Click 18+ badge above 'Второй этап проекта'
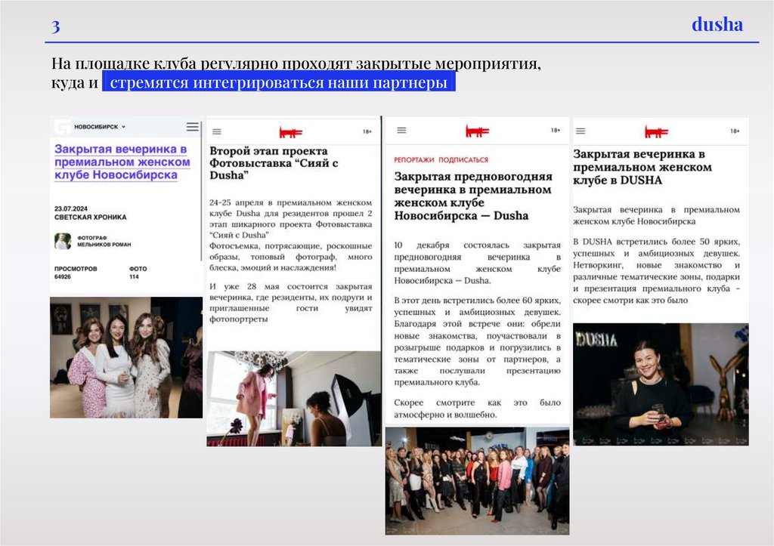Viewport: 774px width, 546px height. click(367, 131)
